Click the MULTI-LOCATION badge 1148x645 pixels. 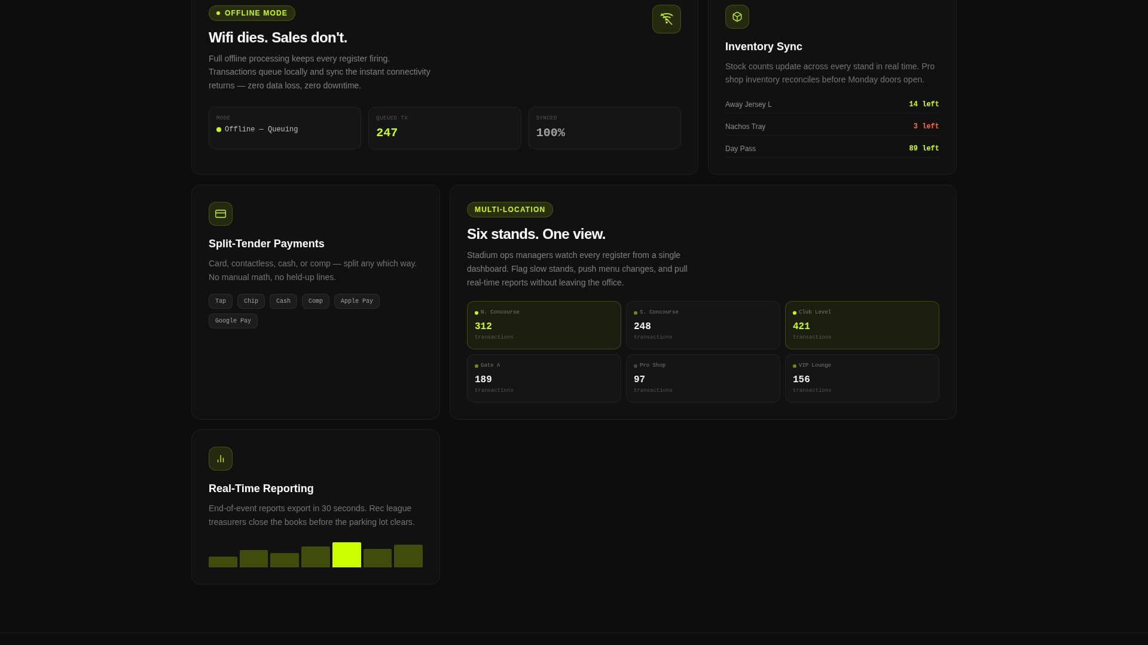click(509, 210)
